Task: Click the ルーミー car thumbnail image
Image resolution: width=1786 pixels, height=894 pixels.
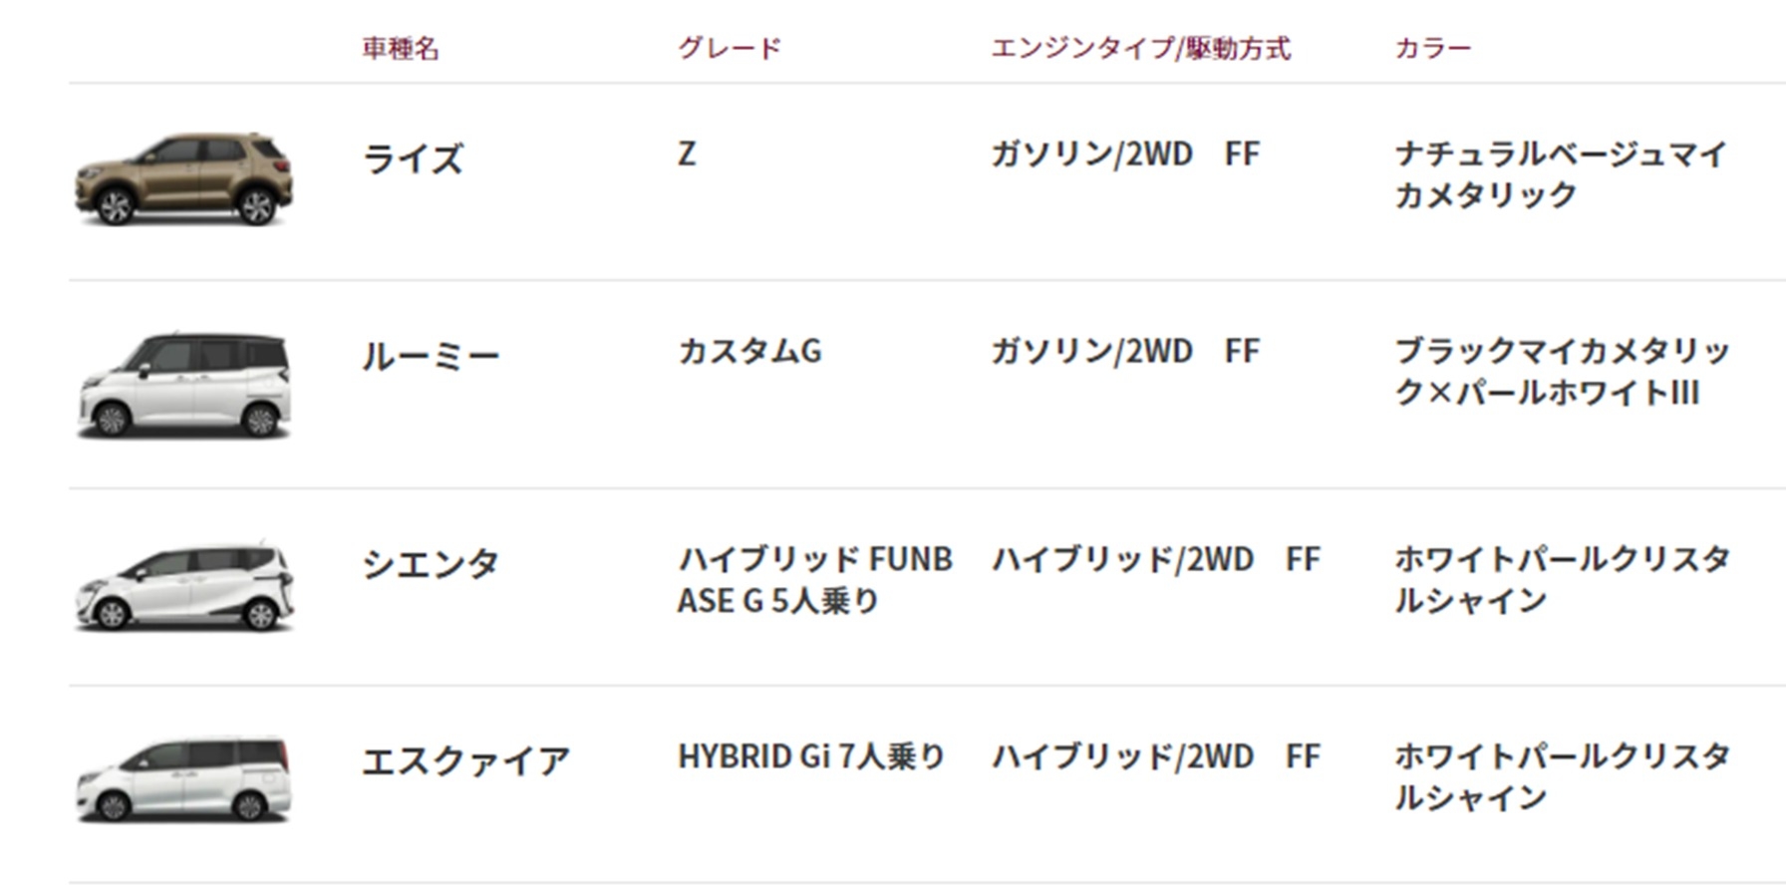Action: [184, 385]
